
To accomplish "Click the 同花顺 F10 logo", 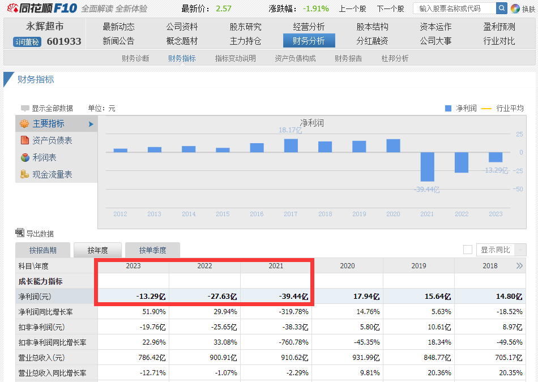I will [42, 8].
